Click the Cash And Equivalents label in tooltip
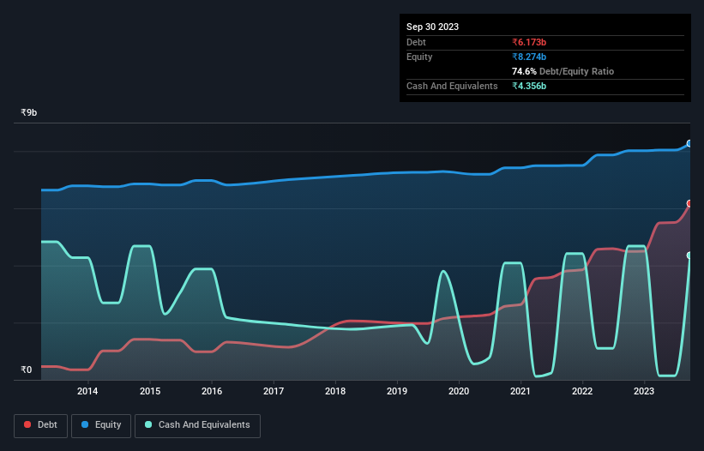The image size is (704, 451). click(x=452, y=86)
